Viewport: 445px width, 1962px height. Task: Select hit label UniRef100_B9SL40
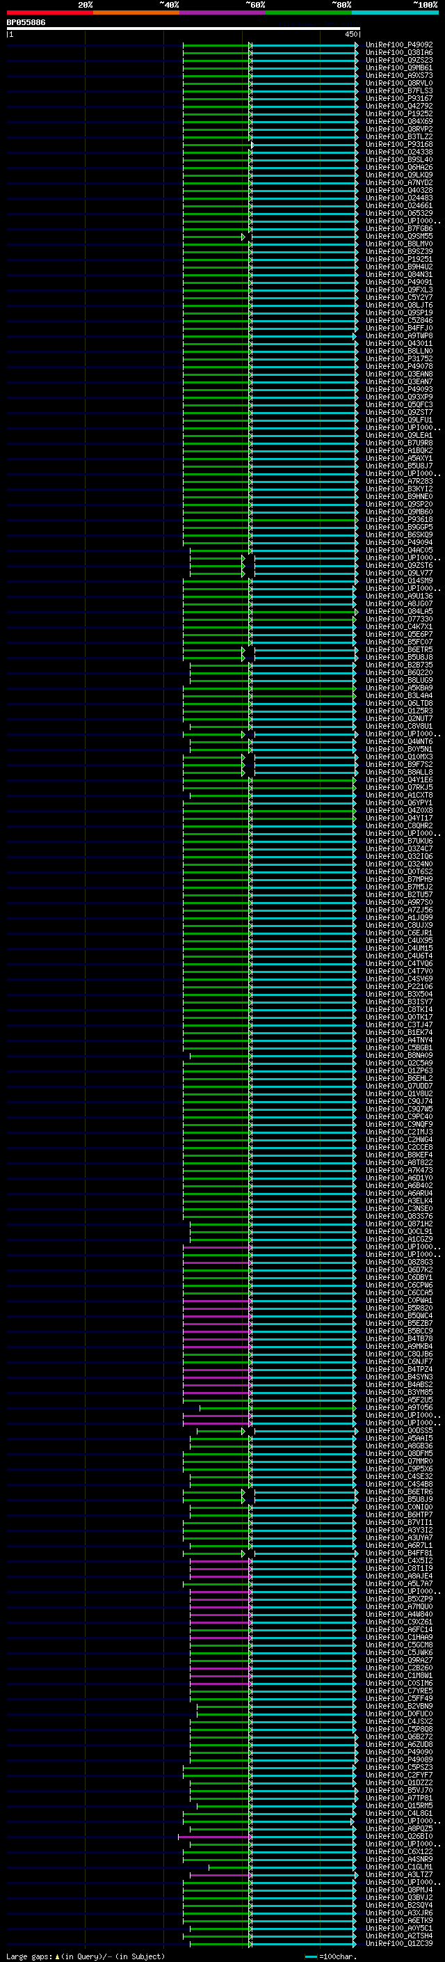399,160
